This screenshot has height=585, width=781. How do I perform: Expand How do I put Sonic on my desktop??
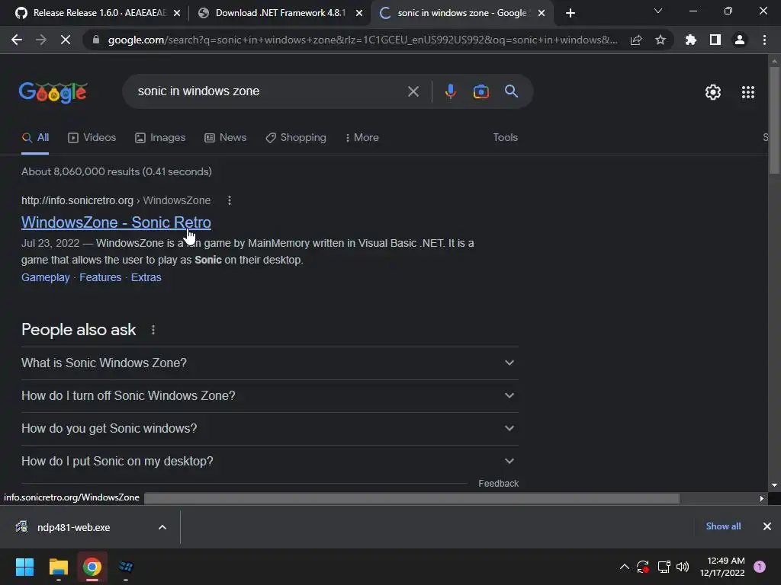coord(269,462)
